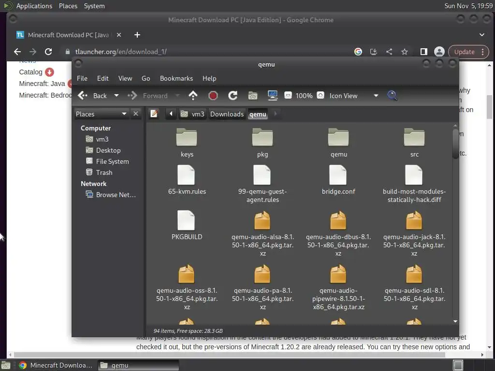495x371 pixels.
Task: Open the Applications menu in top panel
Action: click(x=34, y=6)
